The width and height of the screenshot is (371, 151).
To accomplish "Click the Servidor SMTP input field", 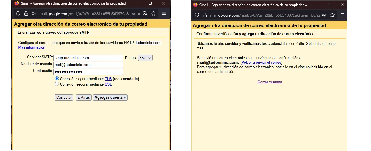I will pyautogui.click(x=88, y=58).
